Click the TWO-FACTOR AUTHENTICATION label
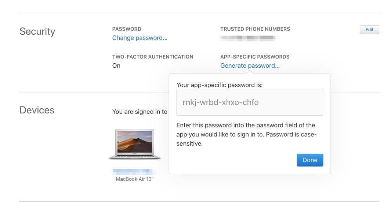This screenshot has width=391, height=202. (x=153, y=57)
